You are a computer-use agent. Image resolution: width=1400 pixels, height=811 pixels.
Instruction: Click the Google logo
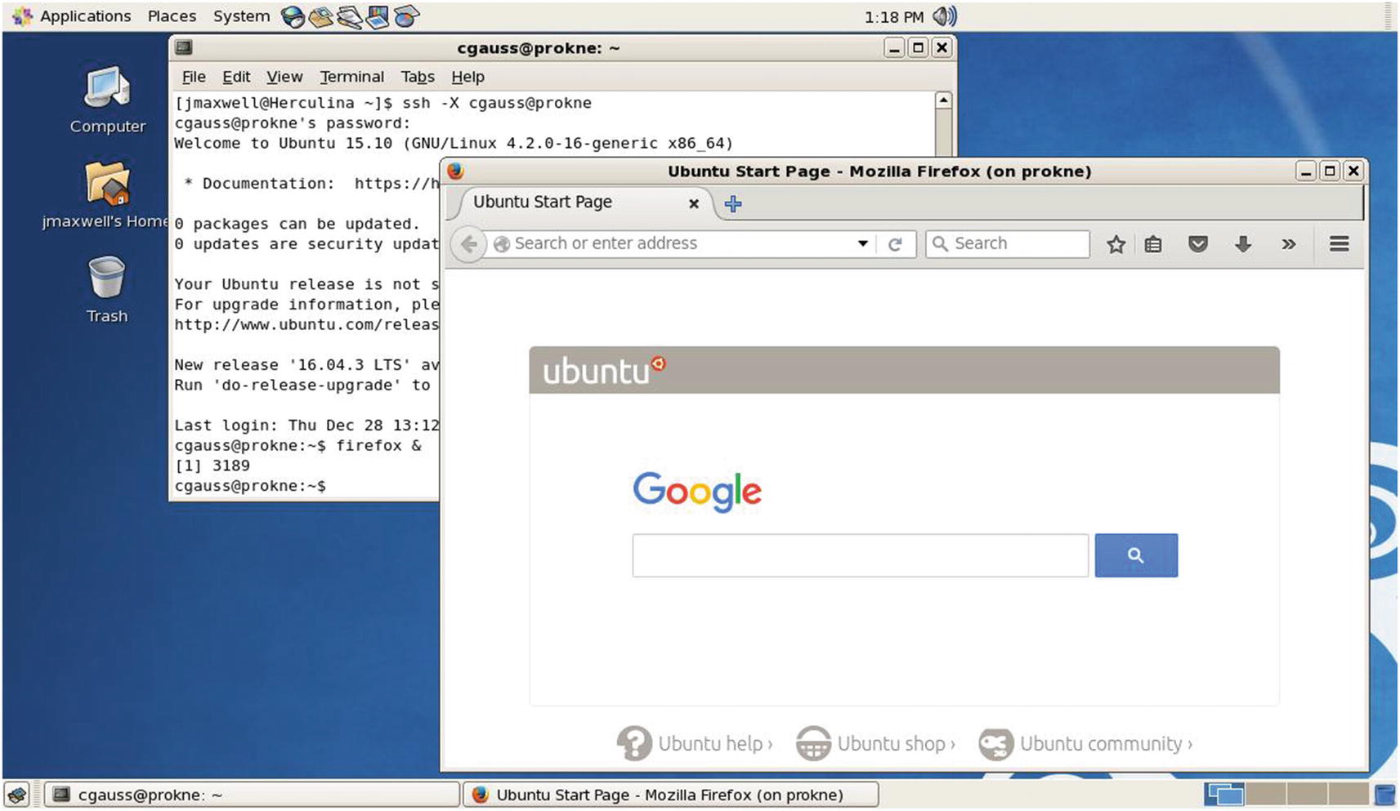click(x=697, y=492)
